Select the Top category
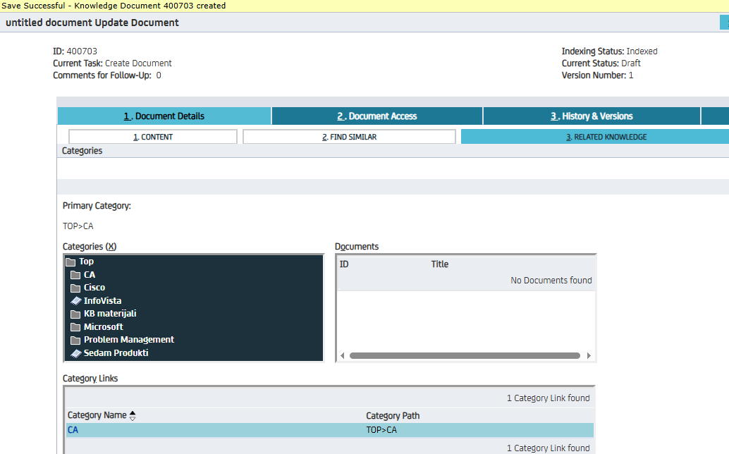Viewport: 729px width, 454px height. pyautogui.click(x=86, y=262)
